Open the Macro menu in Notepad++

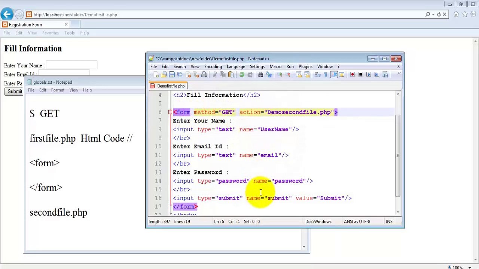(x=275, y=67)
